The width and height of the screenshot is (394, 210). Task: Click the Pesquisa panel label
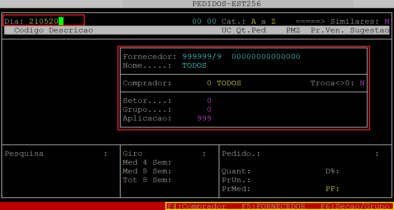pos(24,154)
